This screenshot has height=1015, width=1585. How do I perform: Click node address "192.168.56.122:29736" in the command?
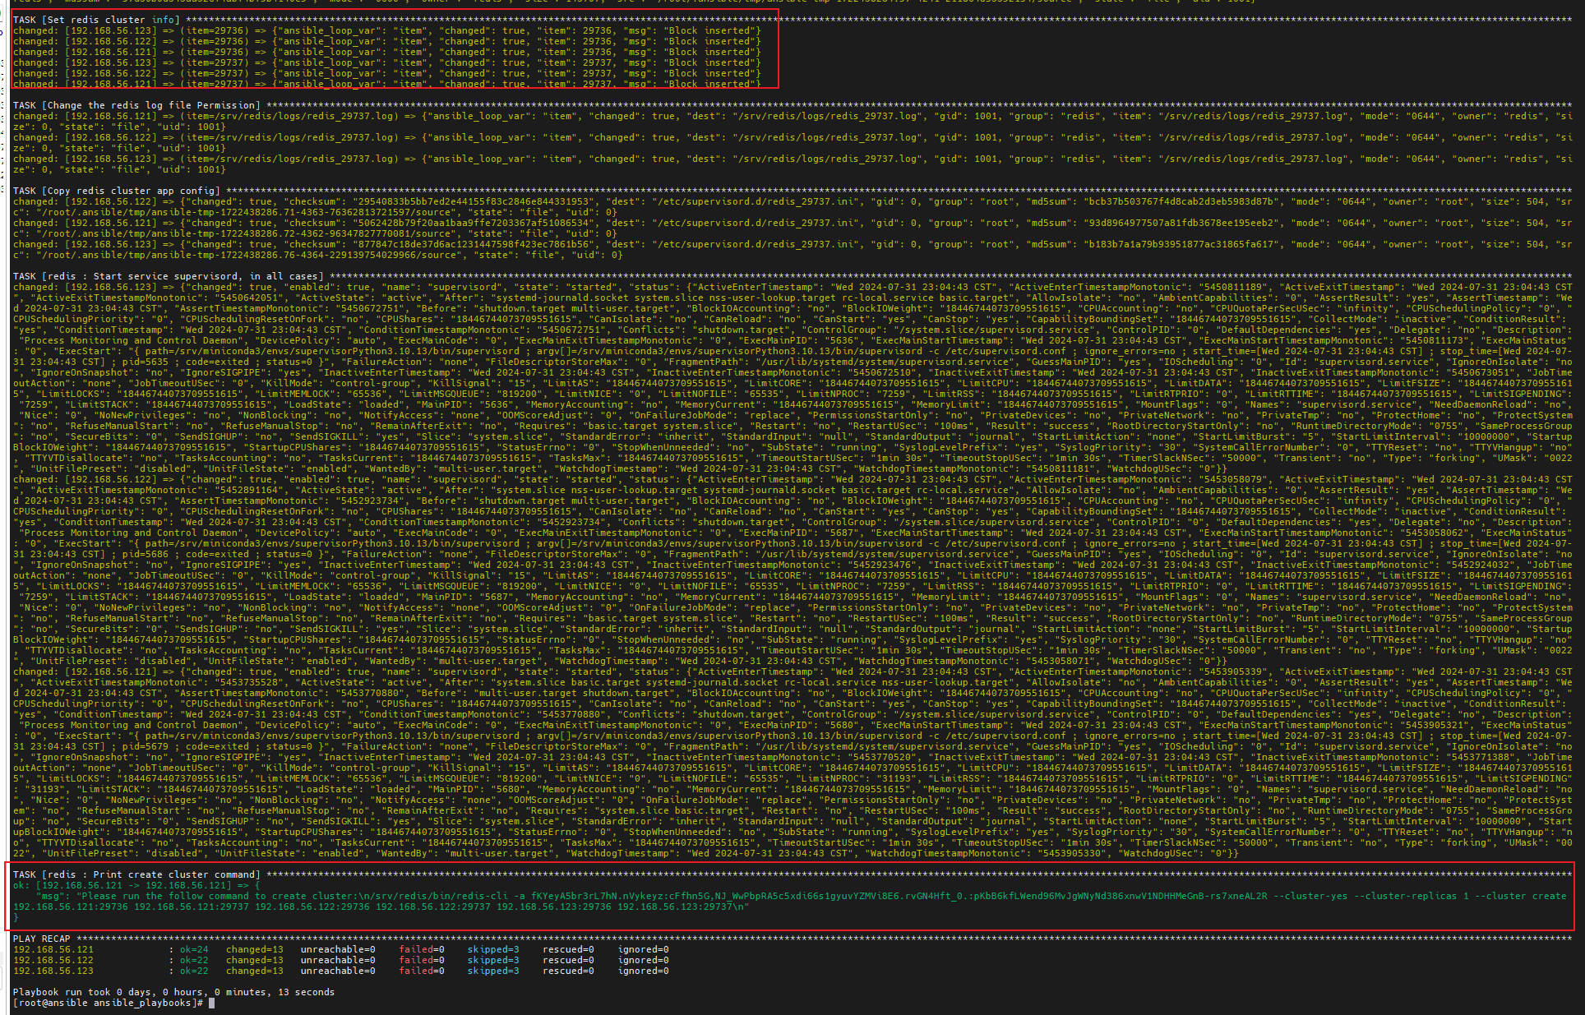312,907
